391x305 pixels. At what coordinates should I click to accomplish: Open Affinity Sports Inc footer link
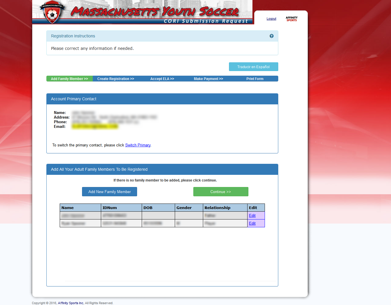click(x=71, y=303)
